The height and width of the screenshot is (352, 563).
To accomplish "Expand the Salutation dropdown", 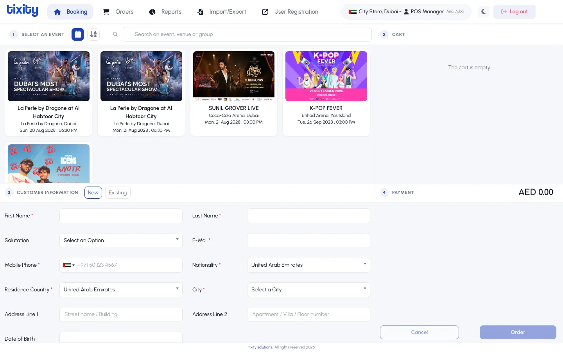I will 121,241.
